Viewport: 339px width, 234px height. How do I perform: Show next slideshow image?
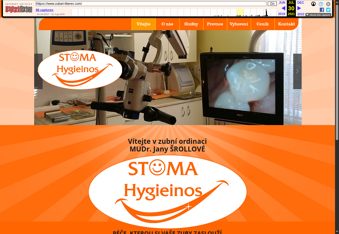pos(297,71)
